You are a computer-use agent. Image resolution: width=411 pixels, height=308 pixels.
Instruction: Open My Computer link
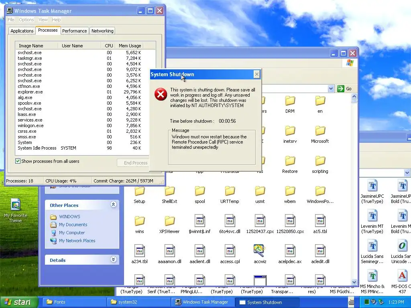[72, 233]
